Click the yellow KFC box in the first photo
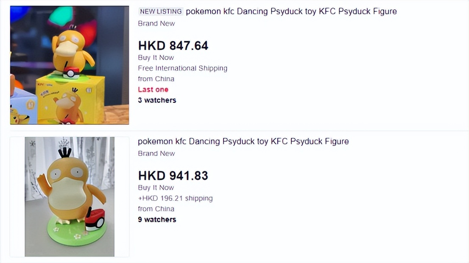Image resolution: width=469 pixels, height=263 pixels. pyautogui.click(x=70, y=100)
